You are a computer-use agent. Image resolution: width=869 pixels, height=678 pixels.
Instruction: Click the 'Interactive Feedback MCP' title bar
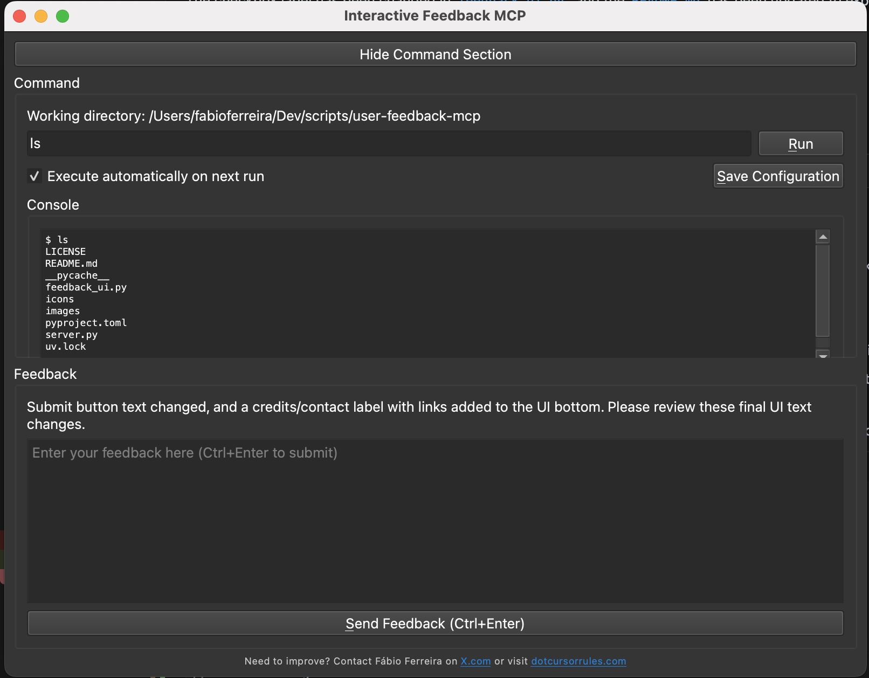pos(434,16)
